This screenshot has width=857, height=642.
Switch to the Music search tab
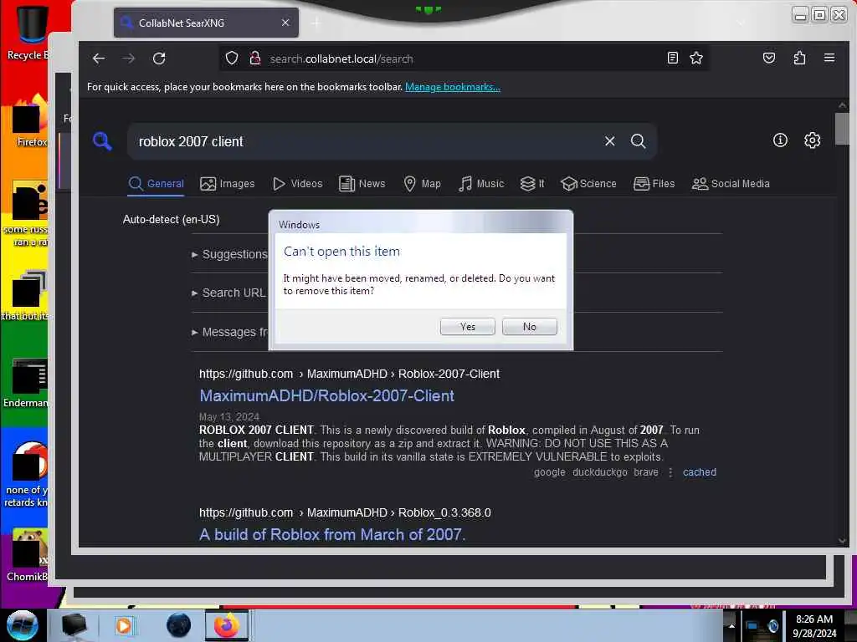tap(481, 184)
